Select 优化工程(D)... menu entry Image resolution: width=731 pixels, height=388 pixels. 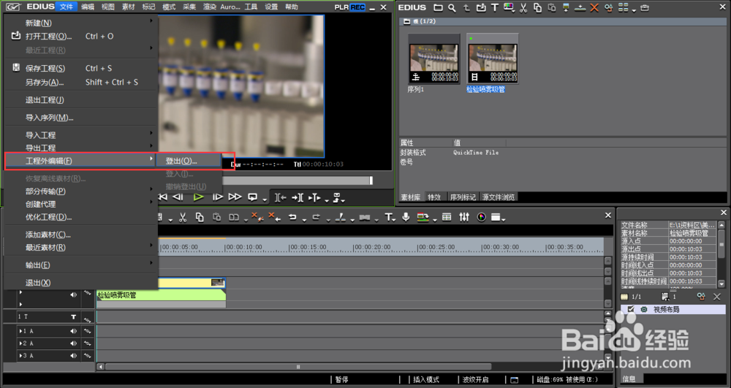(x=81, y=217)
